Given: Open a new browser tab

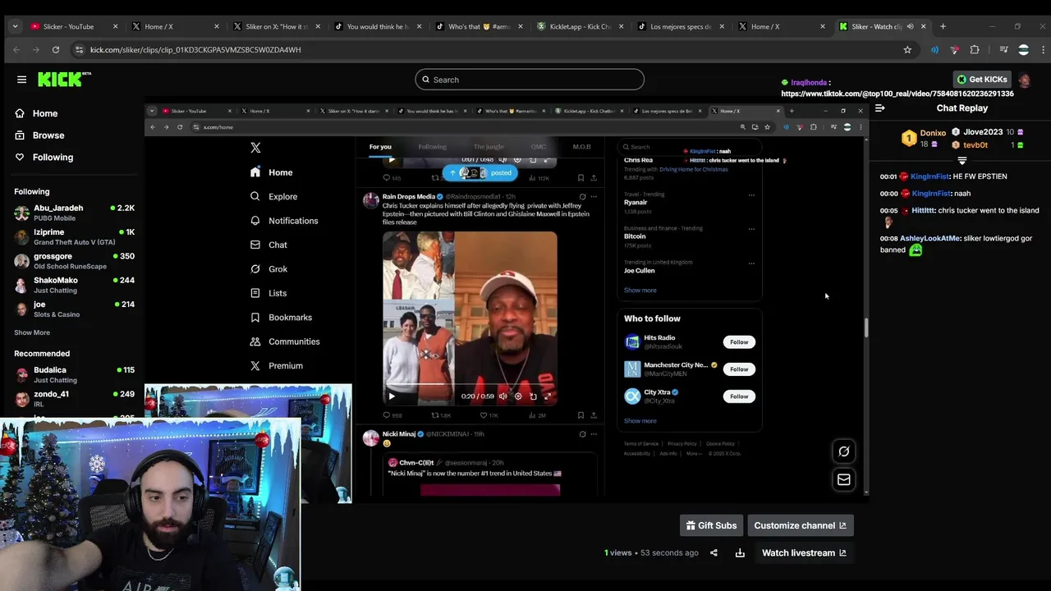Looking at the screenshot, I should pyautogui.click(x=943, y=26).
